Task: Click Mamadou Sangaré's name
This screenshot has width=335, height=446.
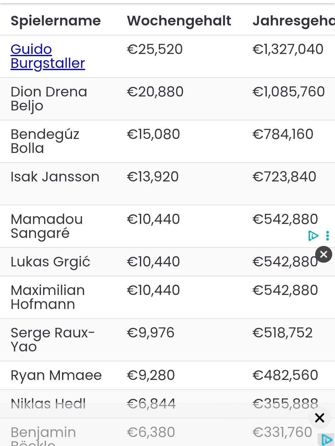Action: (47, 226)
